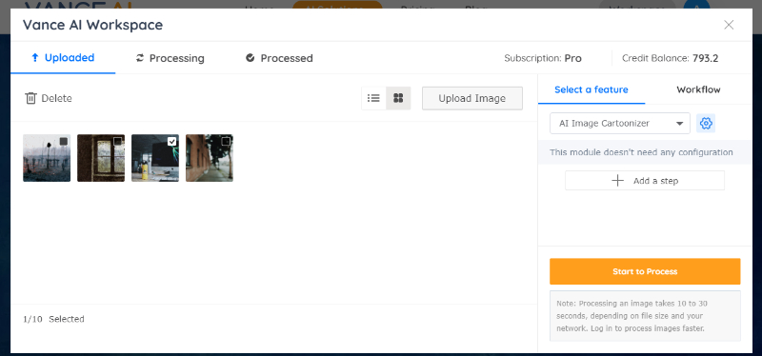Close the Vance AI Workspace dialog

[x=729, y=25]
